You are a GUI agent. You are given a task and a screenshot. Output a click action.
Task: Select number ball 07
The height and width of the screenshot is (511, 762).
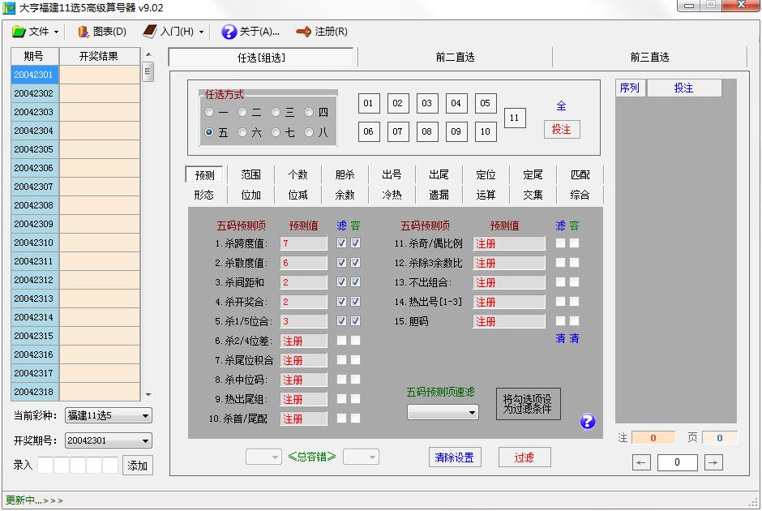pos(397,131)
